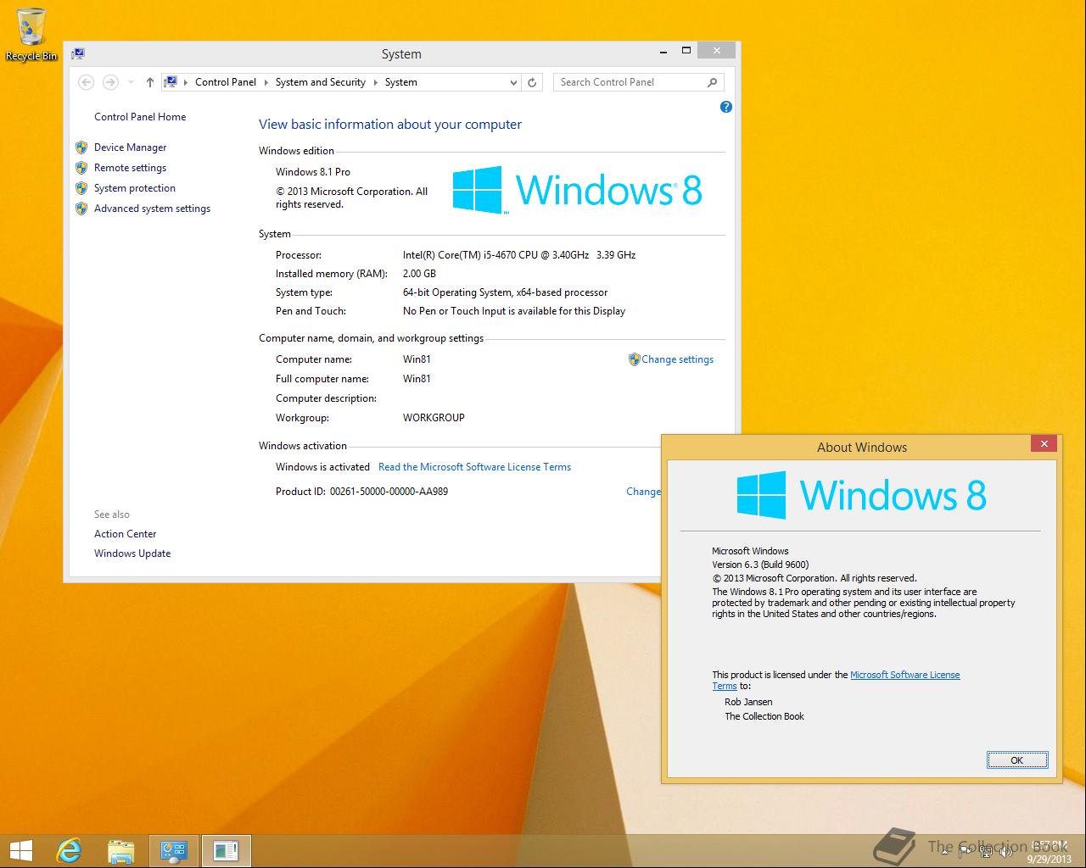Click Windows 8.1 Pro edition text
Image resolution: width=1086 pixels, height=868 pixels.
[x=313, y=172]
